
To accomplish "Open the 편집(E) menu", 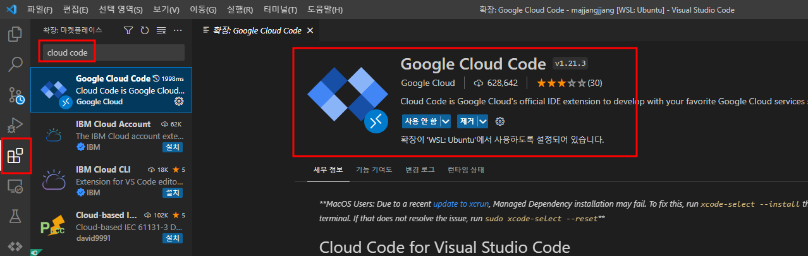I will tap(76, 10).
